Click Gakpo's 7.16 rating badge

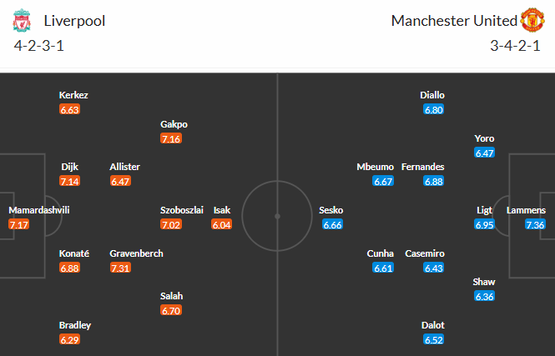[171, 138]
